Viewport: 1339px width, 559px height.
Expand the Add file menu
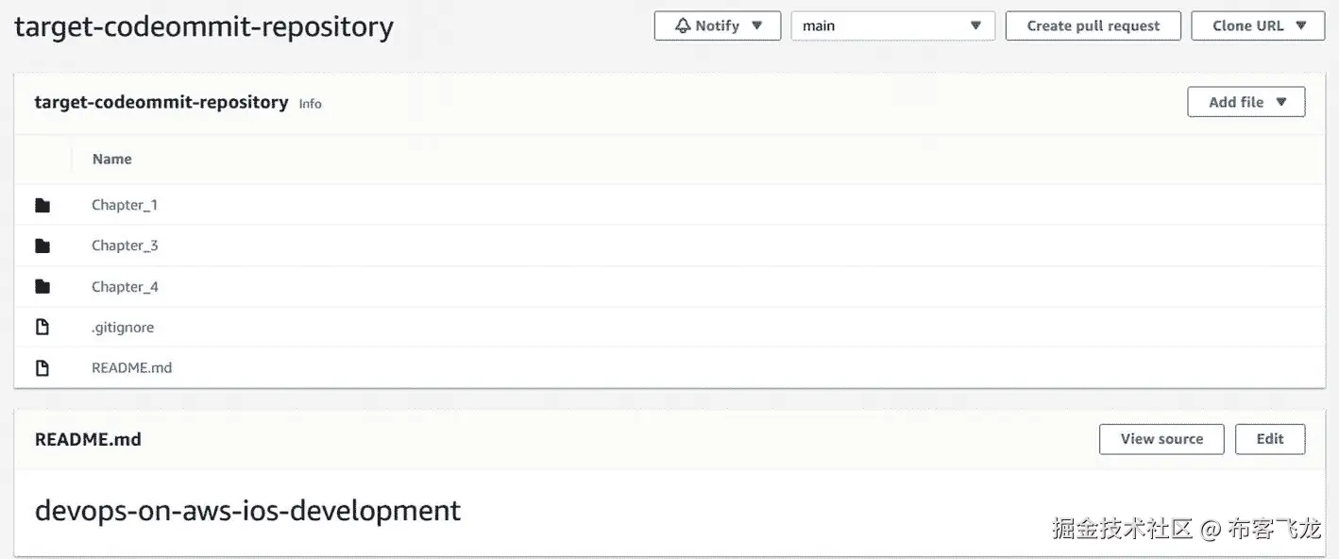[x=1246, y=102]
